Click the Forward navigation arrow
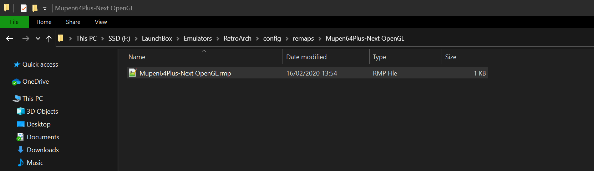594x171 pixels. [26, 38]
